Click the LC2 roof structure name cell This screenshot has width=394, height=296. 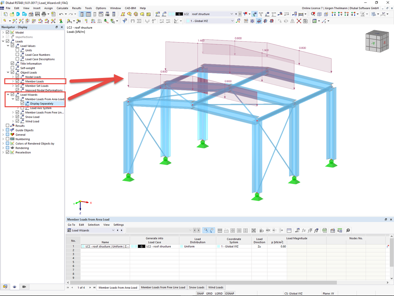[105, 246]
